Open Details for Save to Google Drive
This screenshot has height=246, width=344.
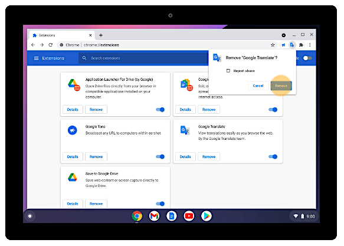click(73, 204)
